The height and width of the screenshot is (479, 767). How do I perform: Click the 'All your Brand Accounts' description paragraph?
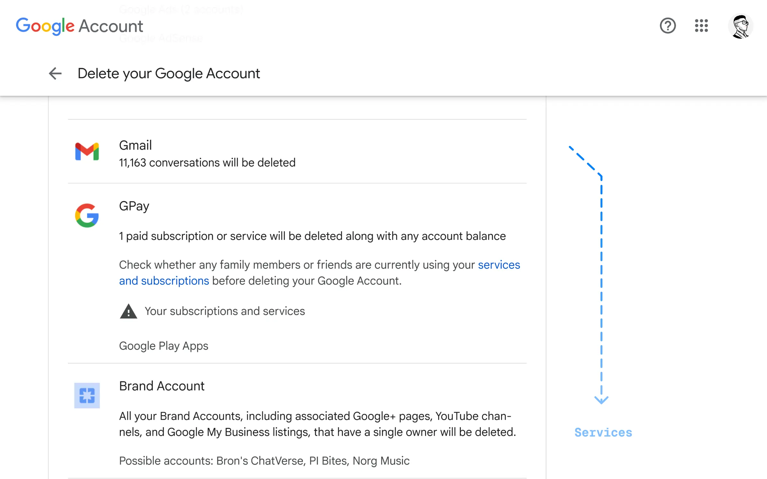point(318,424)
